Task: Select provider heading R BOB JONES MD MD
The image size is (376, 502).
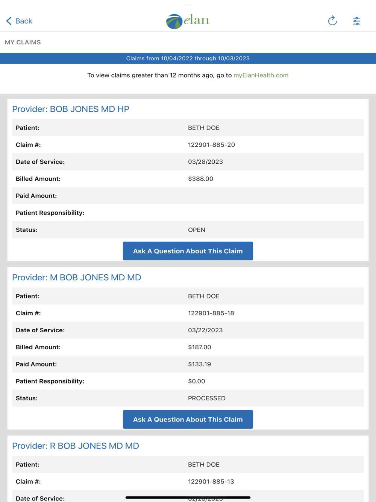Action: (76, 446)
